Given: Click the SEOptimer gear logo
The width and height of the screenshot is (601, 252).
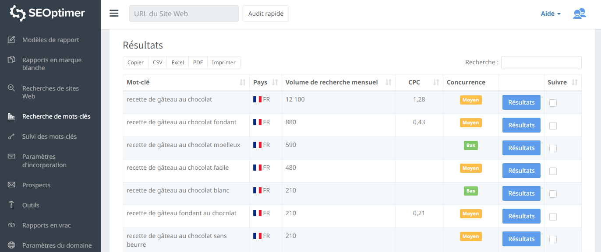Looking at the screenshot, I should click(18, 14).
